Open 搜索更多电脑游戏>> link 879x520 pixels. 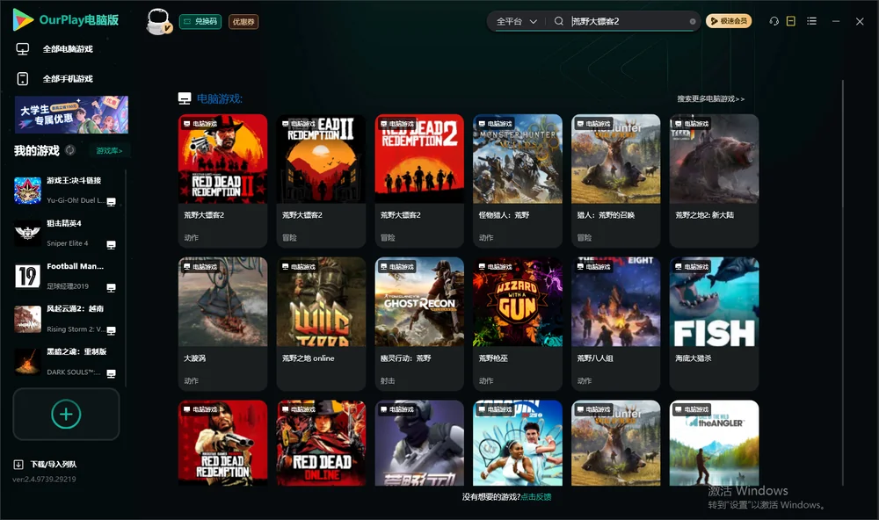point(710,98)
